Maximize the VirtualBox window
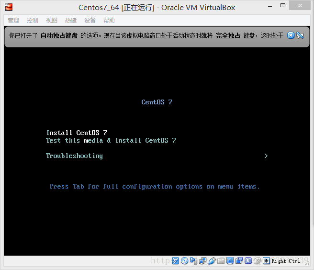This screenshot has width=314, height=270. point(283,6)
